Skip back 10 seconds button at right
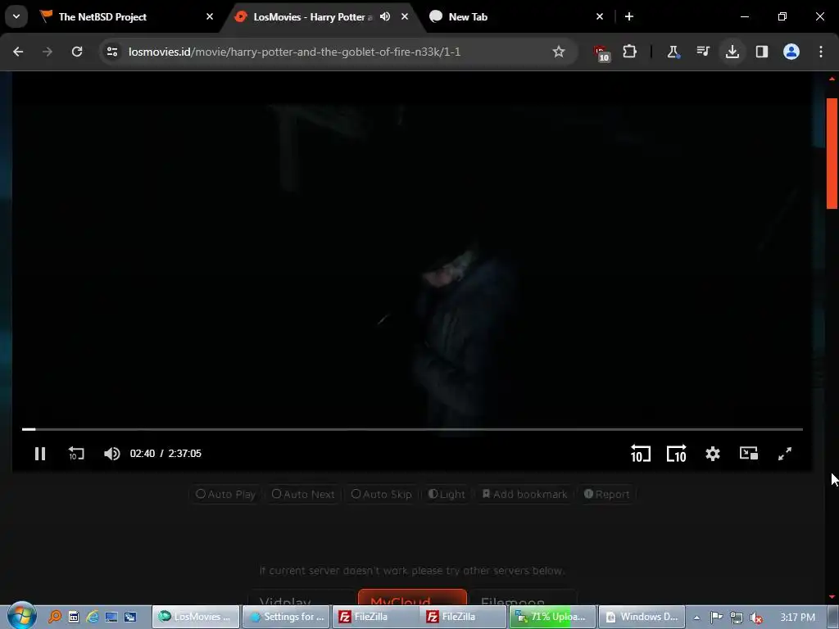This screenshot has height=629, width=839. (641, 454)
